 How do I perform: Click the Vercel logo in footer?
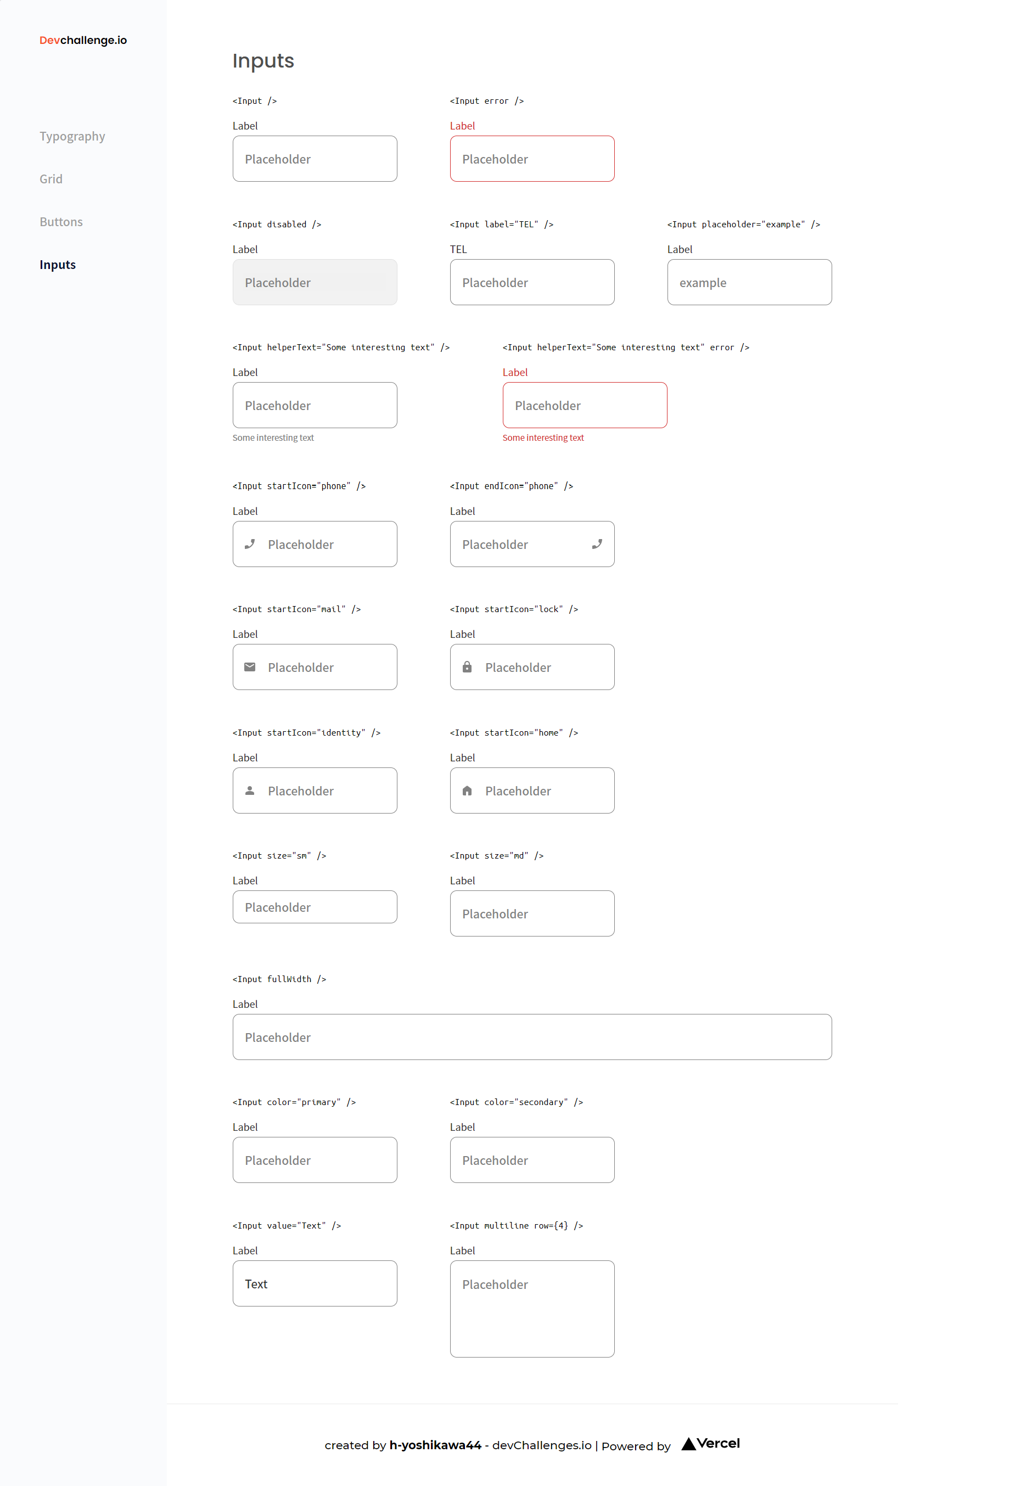coord(710,1444)
